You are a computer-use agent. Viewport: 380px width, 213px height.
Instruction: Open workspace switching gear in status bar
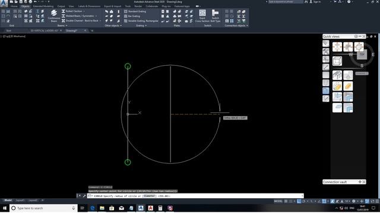click(x=354, y=201)
